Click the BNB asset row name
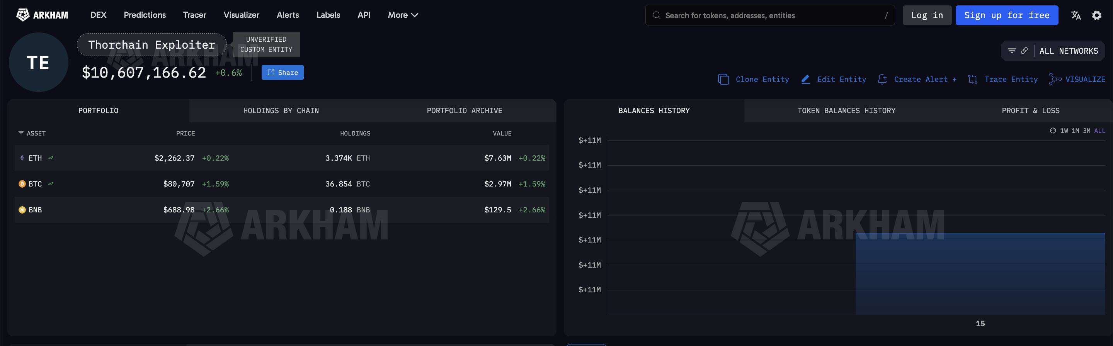Viewport: 1113px width, 346px height. [35, 210]
